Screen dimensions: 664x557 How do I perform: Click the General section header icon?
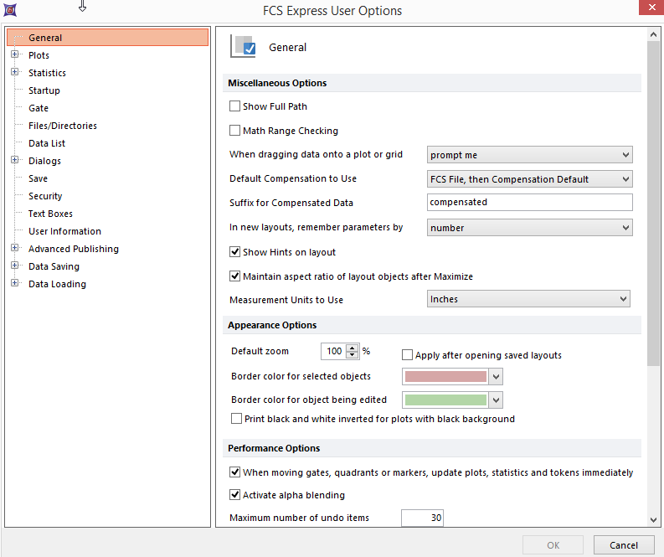pyautogui.click(x=244, y=47)
